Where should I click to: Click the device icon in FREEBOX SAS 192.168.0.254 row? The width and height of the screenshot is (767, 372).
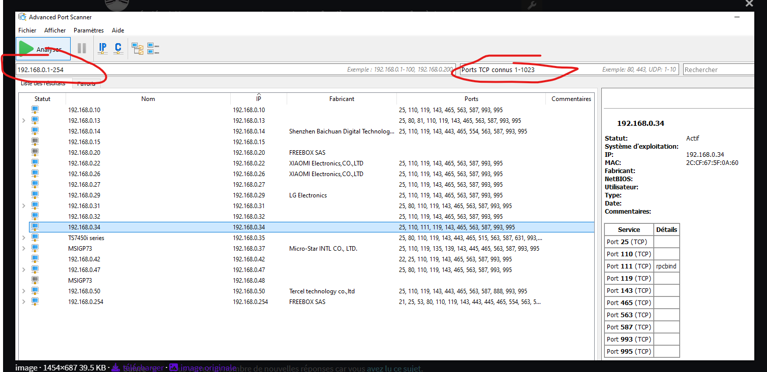35,301
